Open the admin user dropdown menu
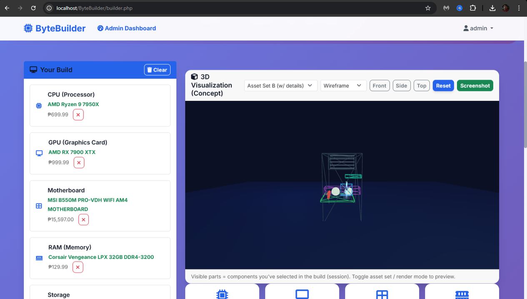This screenshot has height=299, width=527. click(x=478, y=28)
